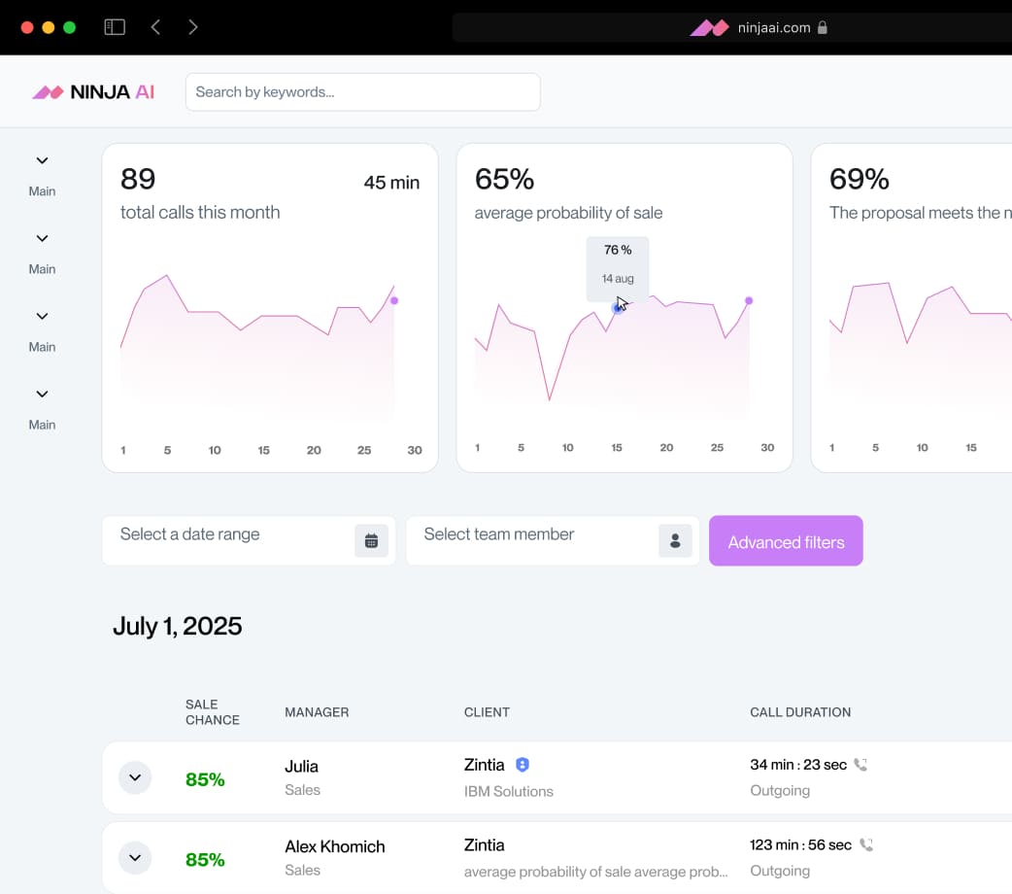Click the Ninja AI logo in header
1012x894 pixels.
[x=93, y=92]
